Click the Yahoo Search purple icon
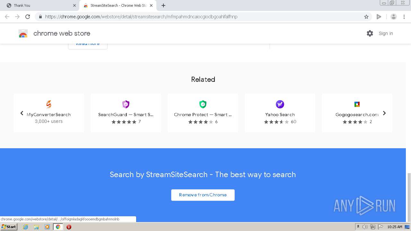 [280, 104]
